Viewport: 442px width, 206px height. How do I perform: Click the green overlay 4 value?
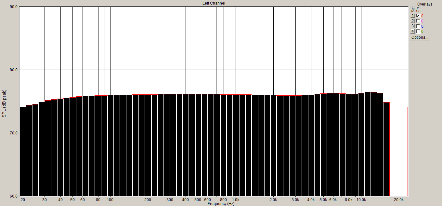pos(422,31)
